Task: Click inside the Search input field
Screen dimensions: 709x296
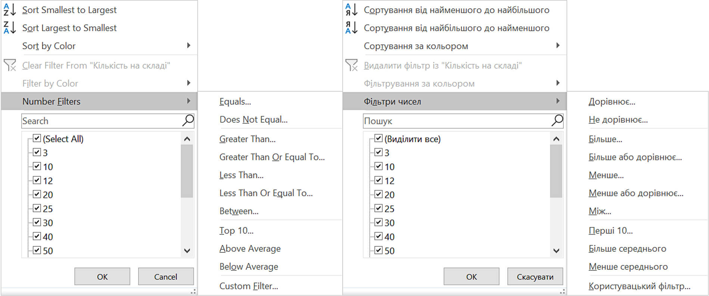Action: 93,120
